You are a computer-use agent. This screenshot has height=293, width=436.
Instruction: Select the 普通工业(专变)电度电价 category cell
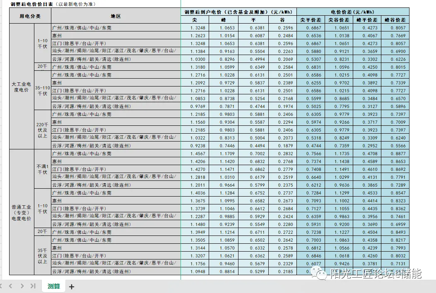coord(22,212)
